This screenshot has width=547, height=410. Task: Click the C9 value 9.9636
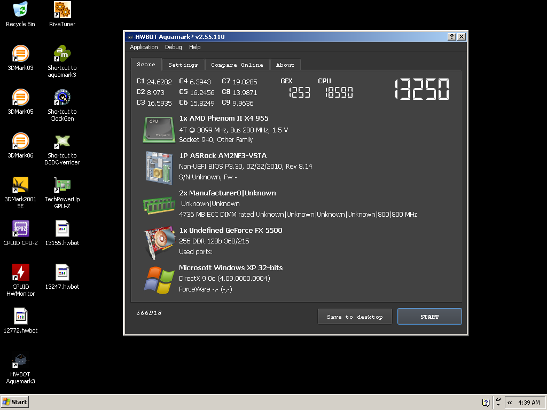point(243,103)
